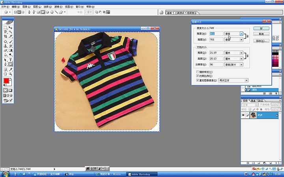Select the Hand tool
284x177 pixels.
tap(6, 74)
